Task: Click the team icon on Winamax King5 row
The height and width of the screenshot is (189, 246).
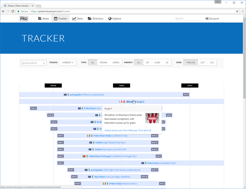Action: (124, 101)
